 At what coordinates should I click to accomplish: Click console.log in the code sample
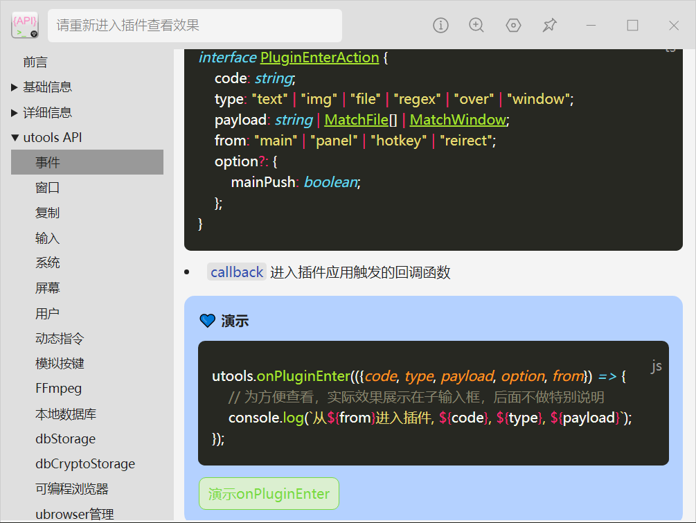(266, 418)
